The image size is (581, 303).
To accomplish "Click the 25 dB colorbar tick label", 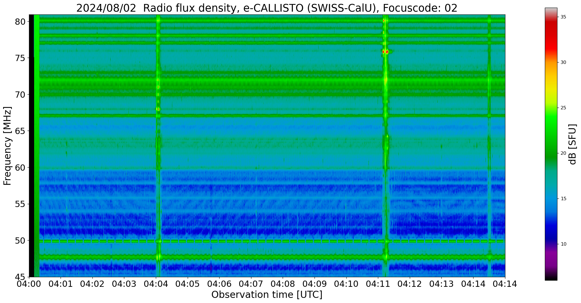I will 563,108.
